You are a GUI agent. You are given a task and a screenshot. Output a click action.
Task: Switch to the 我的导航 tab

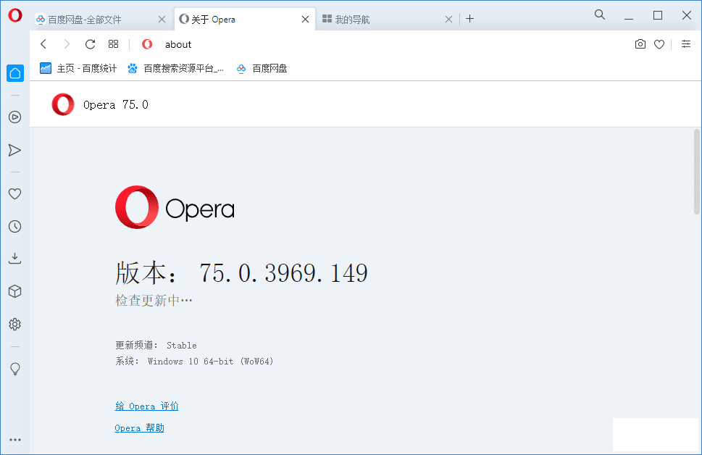pyautogui.click(x=388, y=20)
